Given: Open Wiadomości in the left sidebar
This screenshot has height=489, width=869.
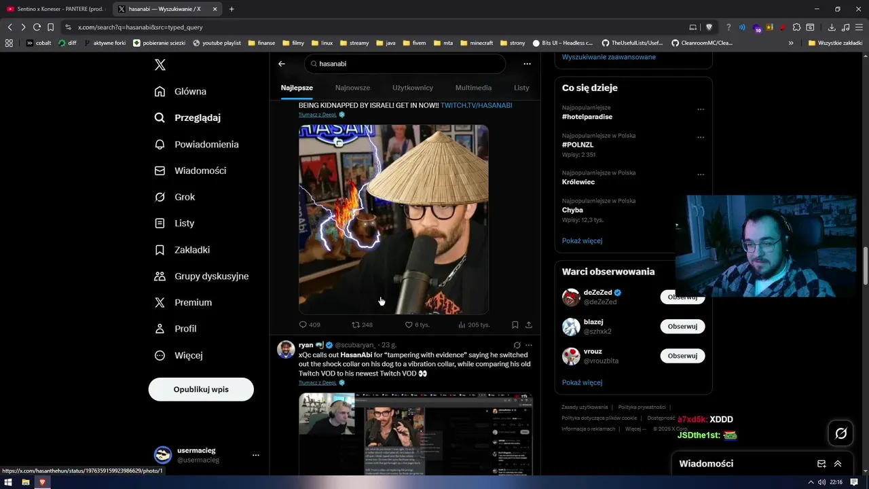Looking at the screenshot, I should (190, 170).
